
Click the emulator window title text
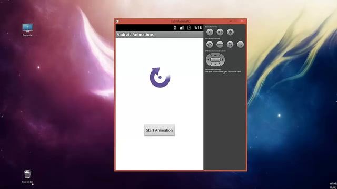(x=181, y=21)
